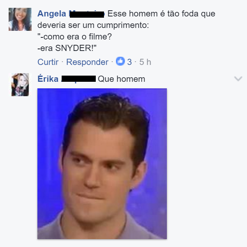Open the 5 h timestamp permalink
The height and width of the screenshot is (247, 247).
pos(145,62)
